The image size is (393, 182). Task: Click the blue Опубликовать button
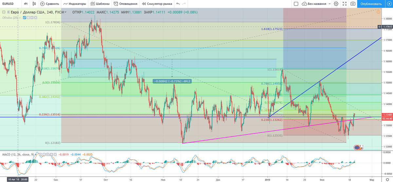371,4
